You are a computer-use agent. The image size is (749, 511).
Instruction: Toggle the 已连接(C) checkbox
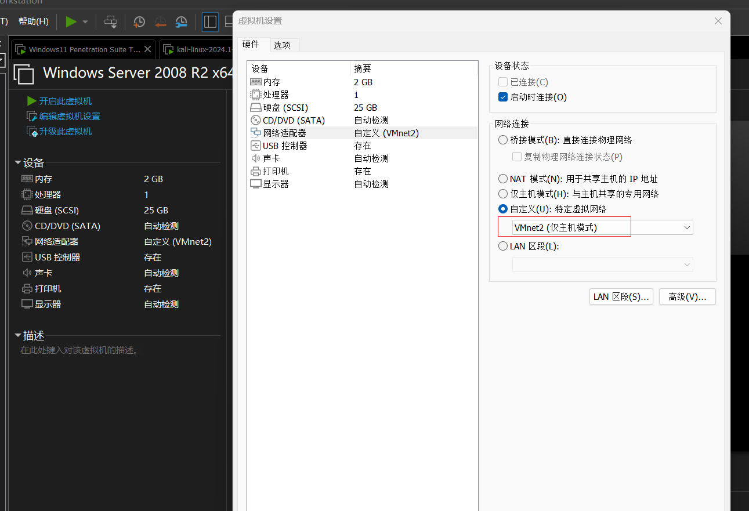pyautogui.click(x=503, y=82)
